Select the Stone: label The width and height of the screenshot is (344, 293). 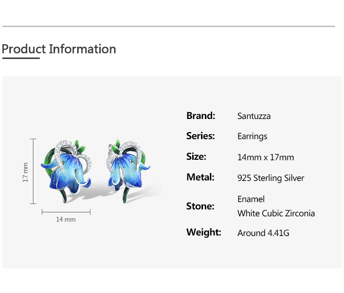200,206
